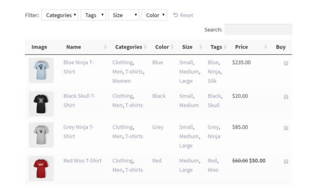Open the Grey Ninja T-Shirt product link
This screenshot has height=187, width=317.
point(78,132)
